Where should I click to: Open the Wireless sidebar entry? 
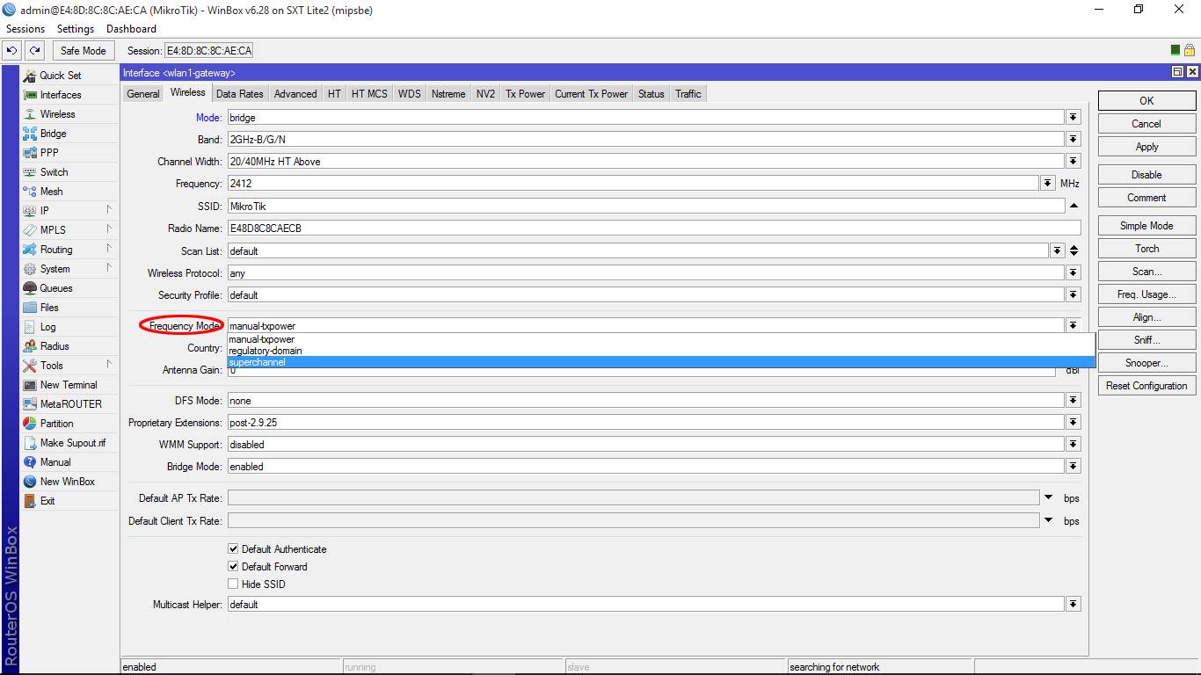tap(57, 114)
